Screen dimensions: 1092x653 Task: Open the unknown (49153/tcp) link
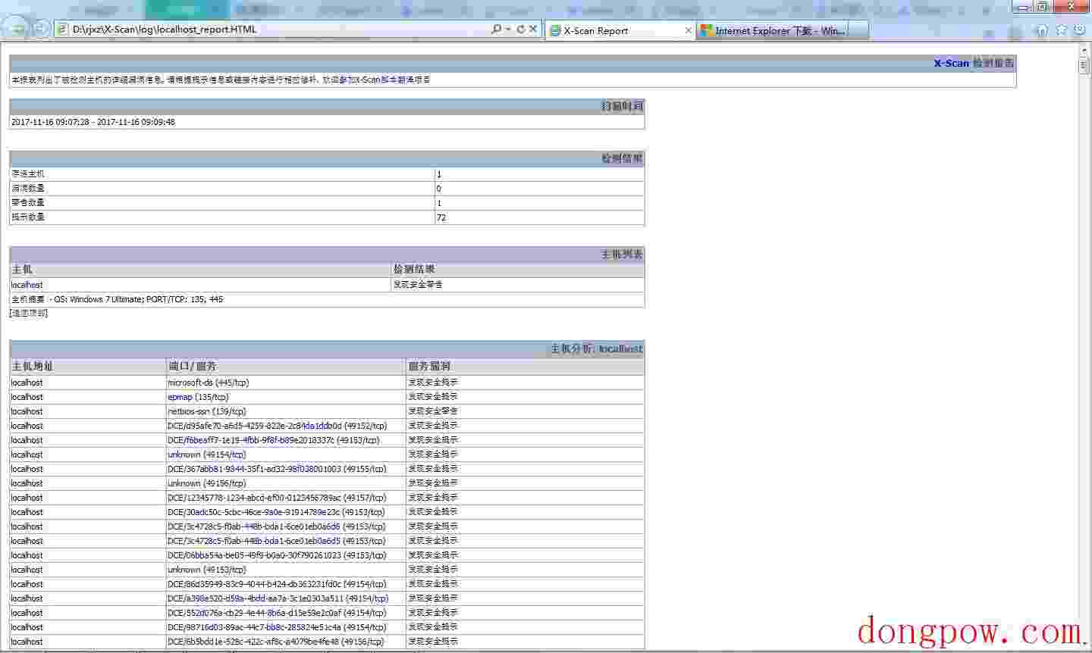coord(207,570)
